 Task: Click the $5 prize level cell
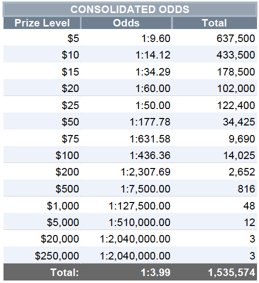coord(42,37)
